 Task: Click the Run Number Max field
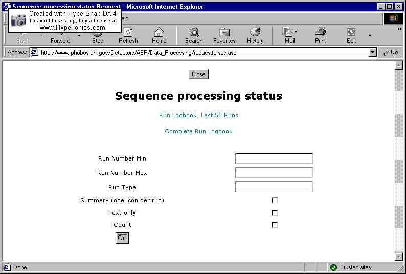(x=274, y=173)
